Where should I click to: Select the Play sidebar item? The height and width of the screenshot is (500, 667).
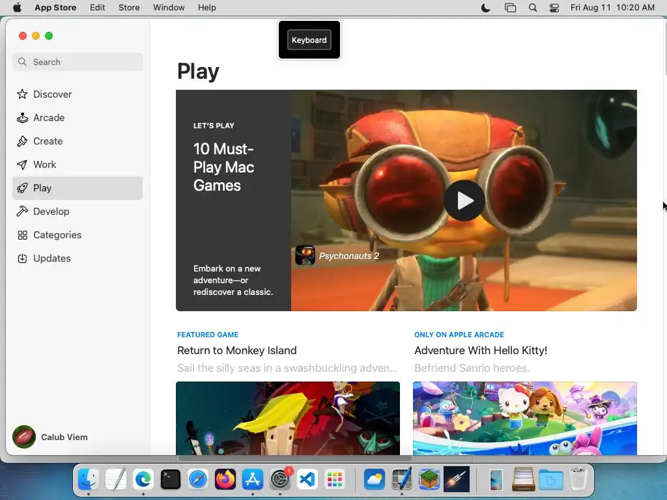78,188
